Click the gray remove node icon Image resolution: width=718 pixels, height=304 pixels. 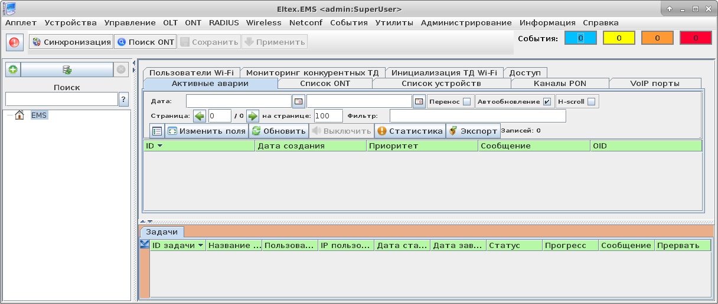point(121,70)
